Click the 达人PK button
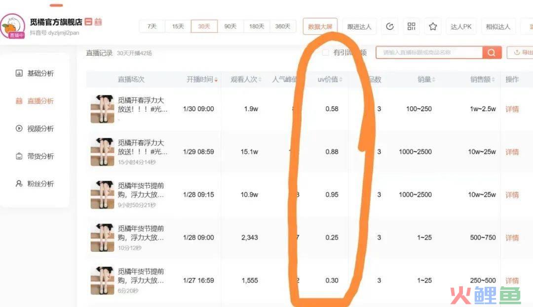533x307 pixels. tap(461, 27)
